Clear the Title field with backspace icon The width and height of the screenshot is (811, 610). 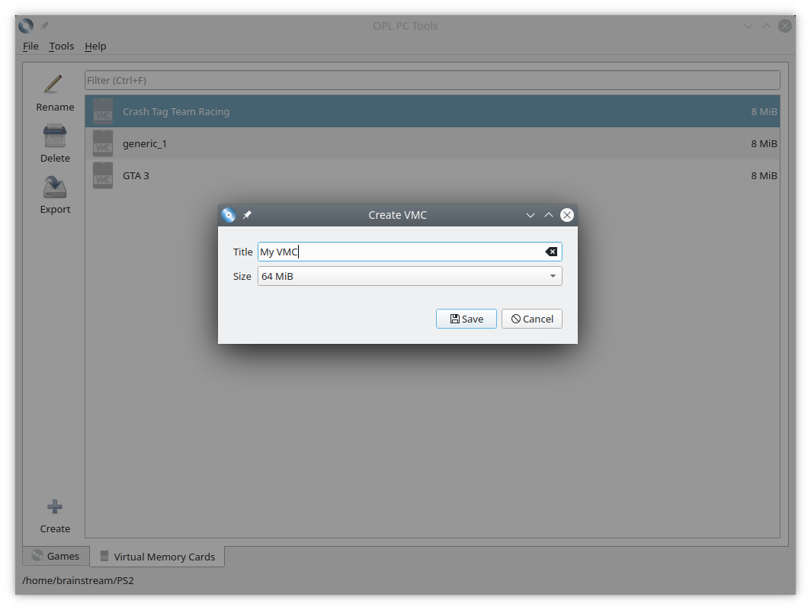[551, 252]
